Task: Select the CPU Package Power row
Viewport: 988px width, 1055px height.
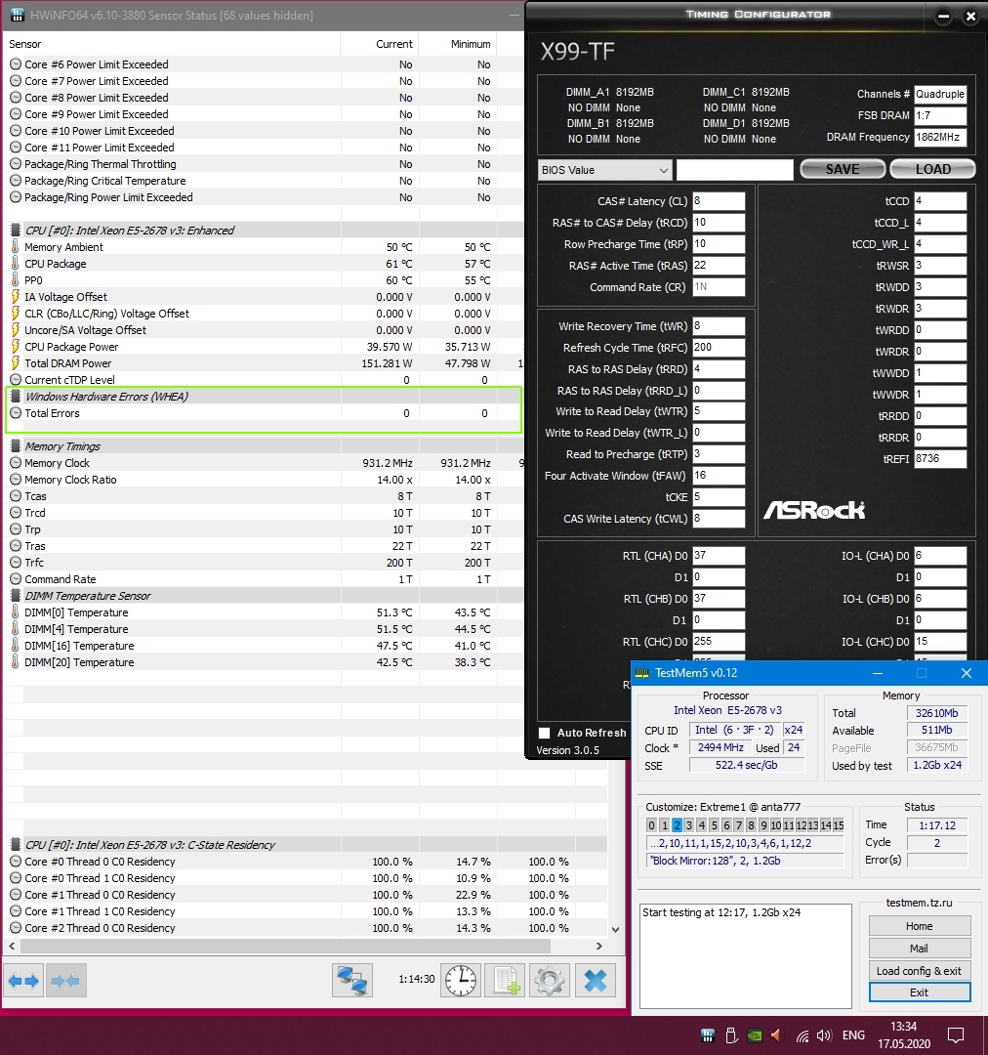Action: pos(264,347)
